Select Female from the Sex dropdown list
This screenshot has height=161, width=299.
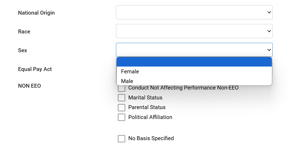(130, 71)
